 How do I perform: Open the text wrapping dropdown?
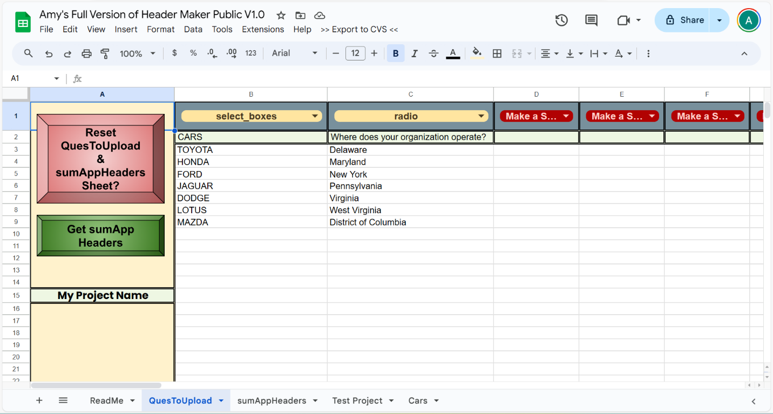pyautogui.click(x=599, y=53)
